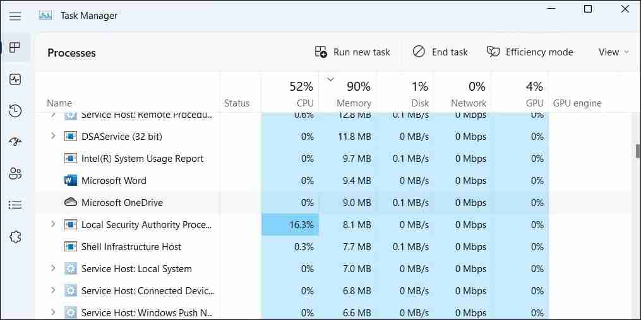Image resolution: width=641 pixels, height=320 pixels.
Task: Click the Microsoft OneDrive cloud icon
Action: click(71, 202)
